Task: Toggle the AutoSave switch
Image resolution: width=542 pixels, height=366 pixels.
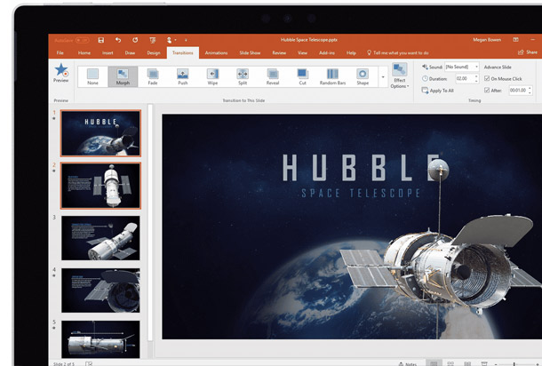Action: point(82,40)
